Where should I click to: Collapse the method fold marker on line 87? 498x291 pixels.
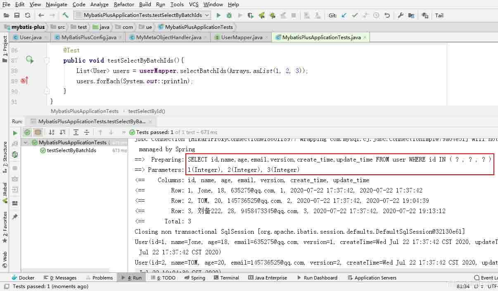pos(47,60)
